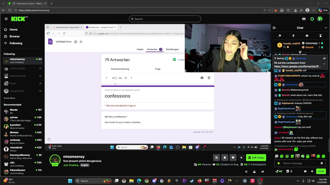Open chat settings gear

click(x=312, y=171)
